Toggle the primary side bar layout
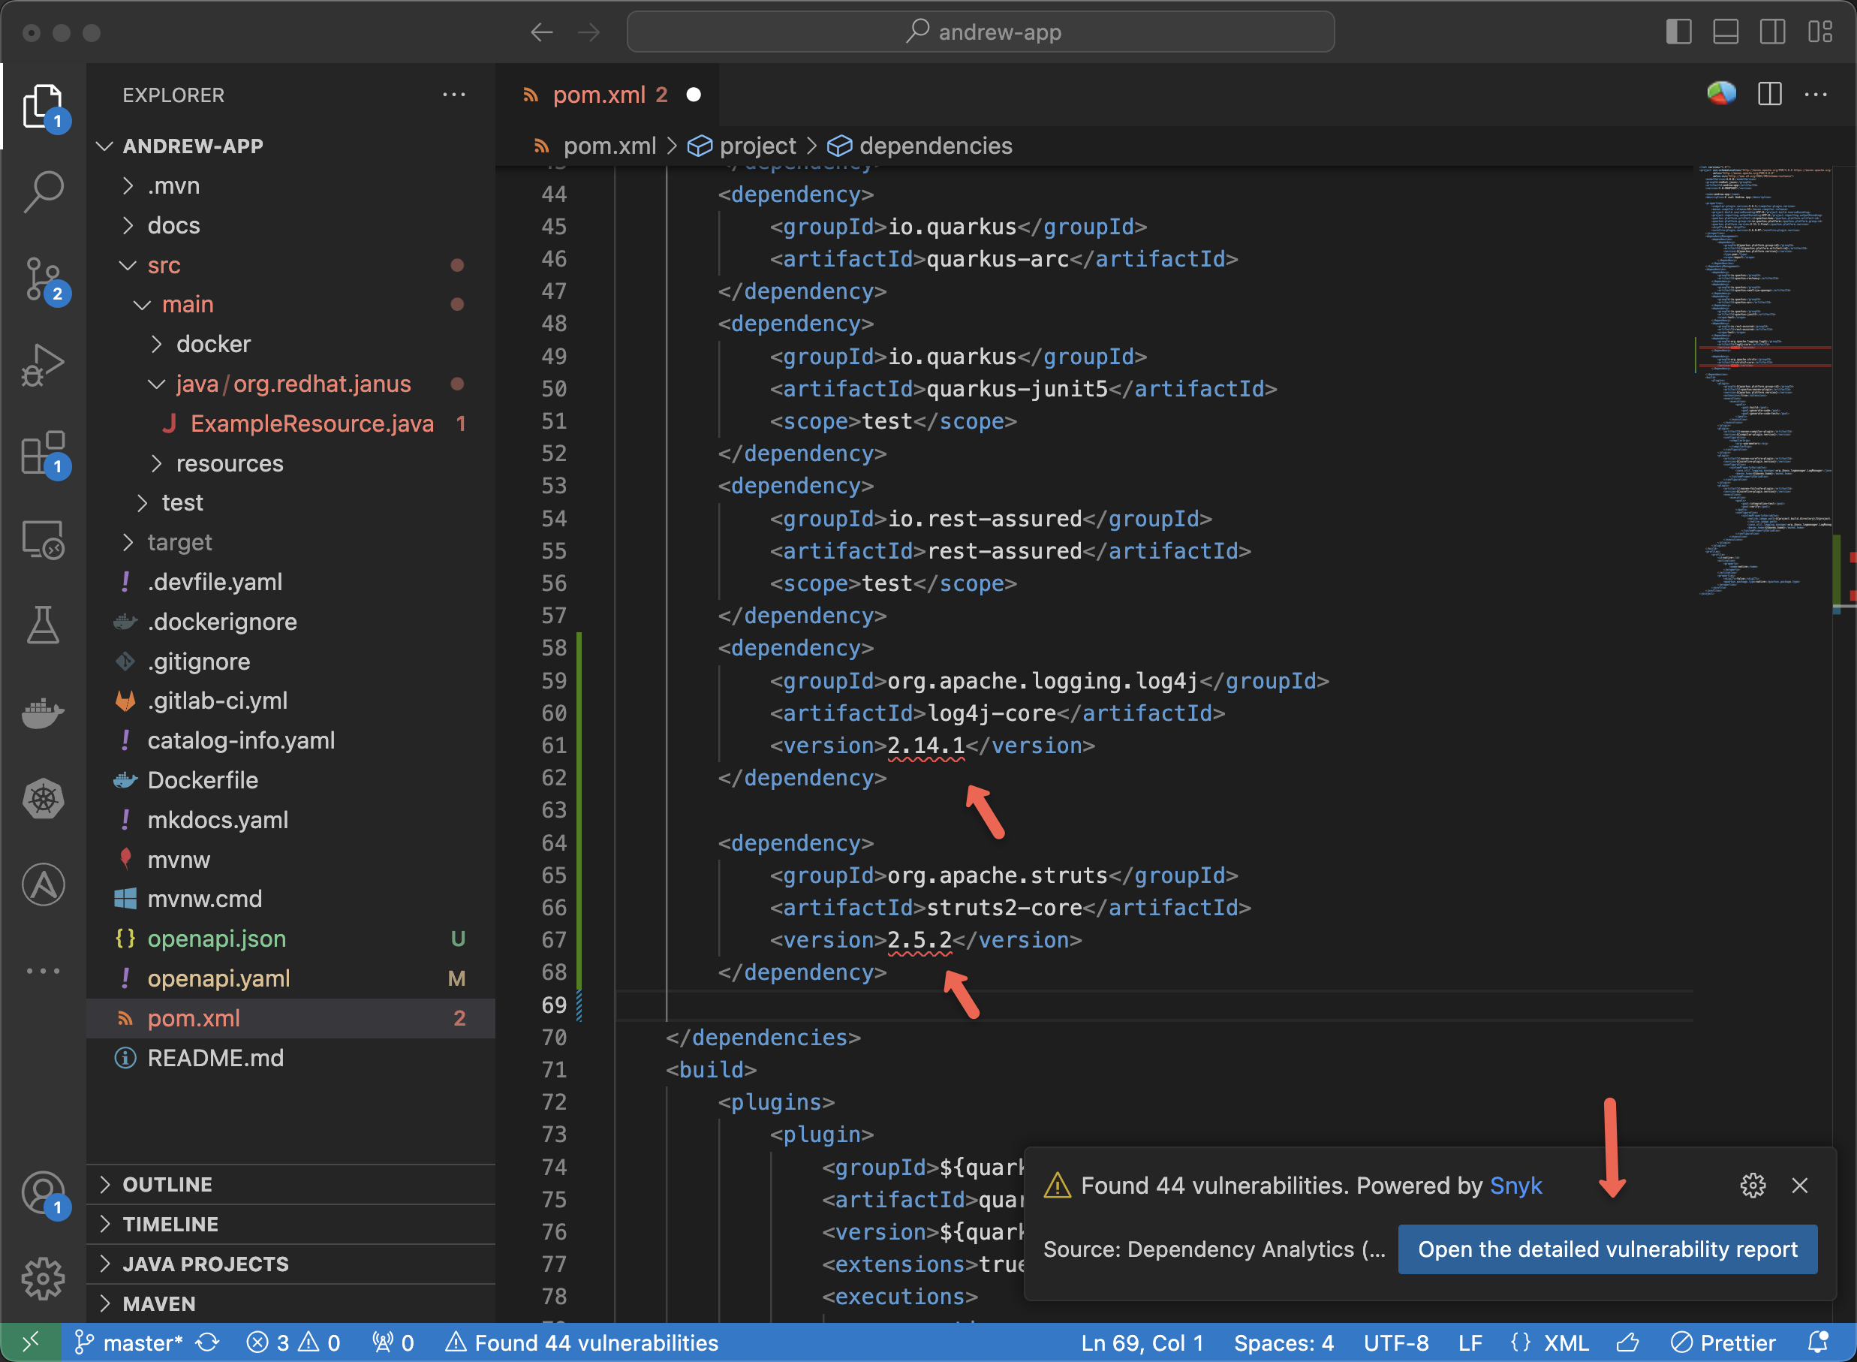Screen dimensions: 1857x1362 [x=1678, y=32]
